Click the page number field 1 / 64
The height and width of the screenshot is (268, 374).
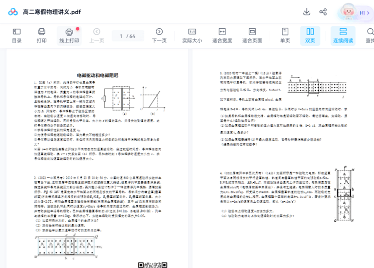pos(128,36)
